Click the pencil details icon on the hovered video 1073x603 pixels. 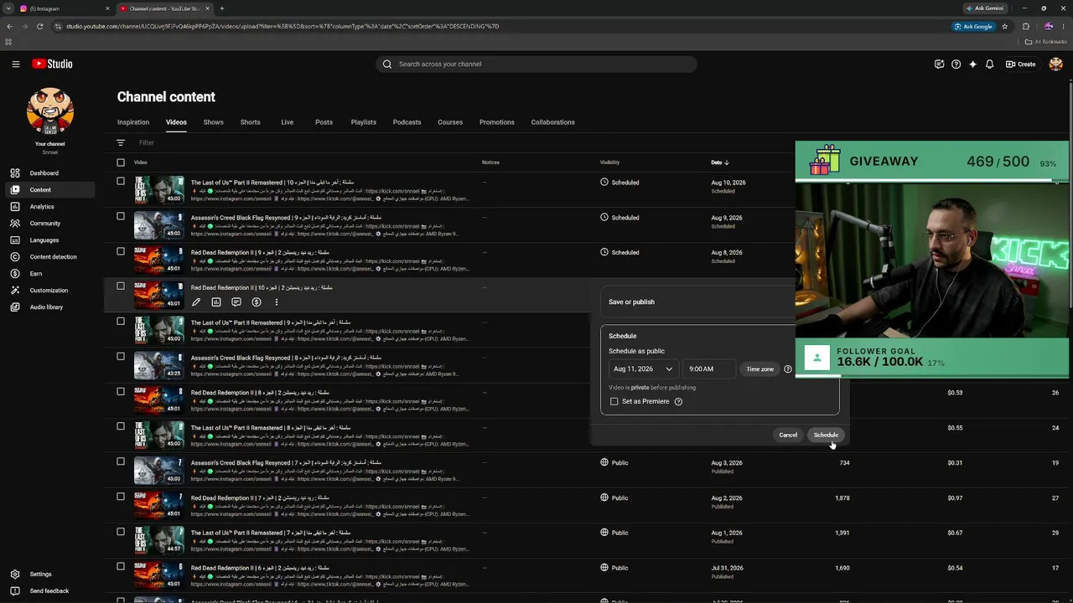pyautogui.click(x=196, y=302)
